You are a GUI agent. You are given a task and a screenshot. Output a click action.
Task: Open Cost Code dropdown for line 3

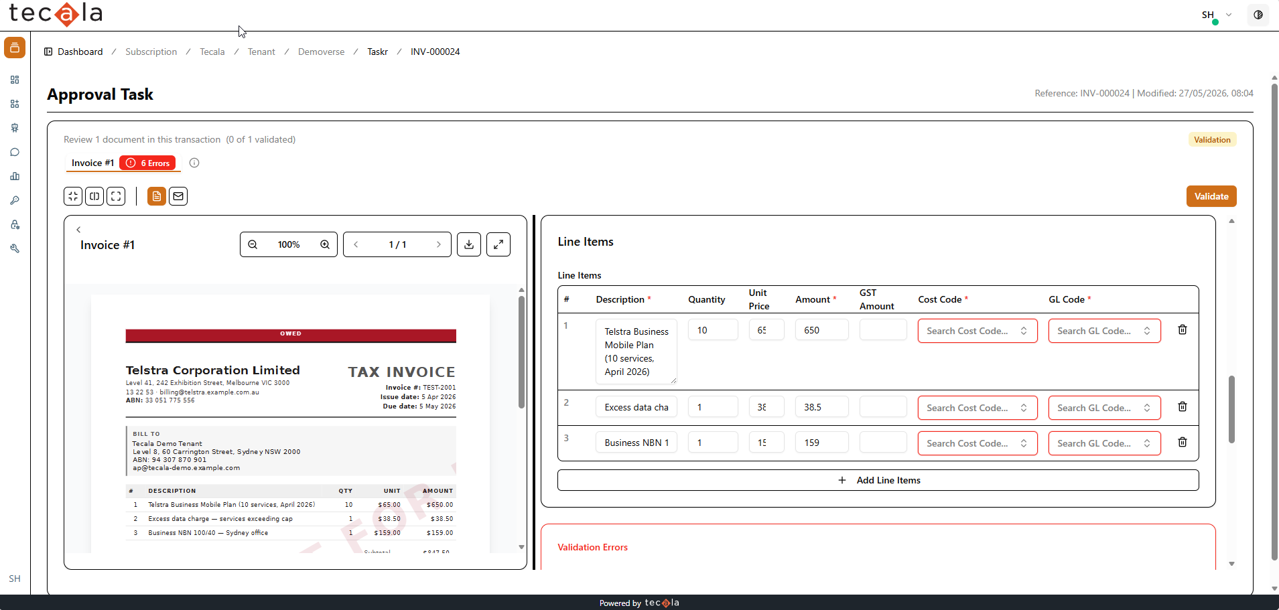pyautogui.click(x=978, y=443)
